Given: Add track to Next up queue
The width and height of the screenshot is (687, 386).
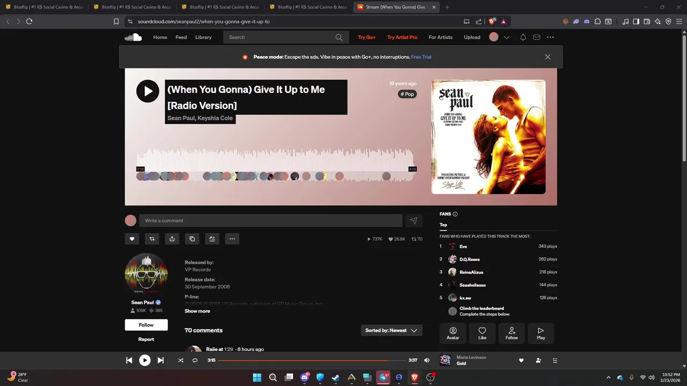Looking at the screenshot, I should coord(212,239).
